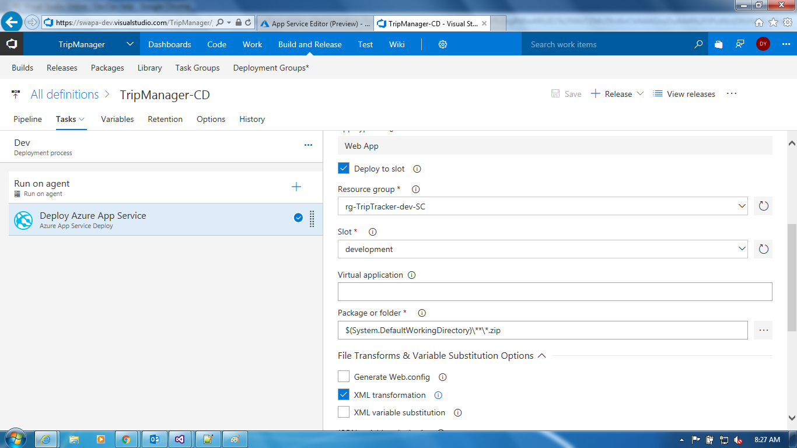Uncheck the Deploy to slot checkbox

click(344, 169)
